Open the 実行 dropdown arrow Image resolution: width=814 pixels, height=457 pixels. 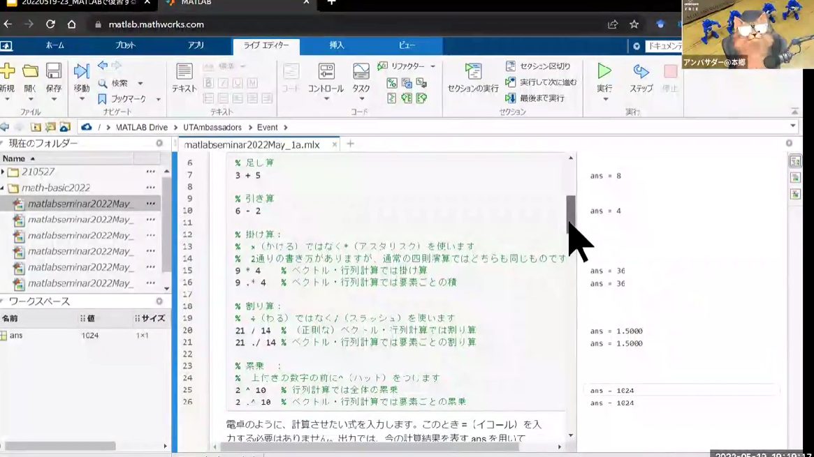[x=605, y=99]
